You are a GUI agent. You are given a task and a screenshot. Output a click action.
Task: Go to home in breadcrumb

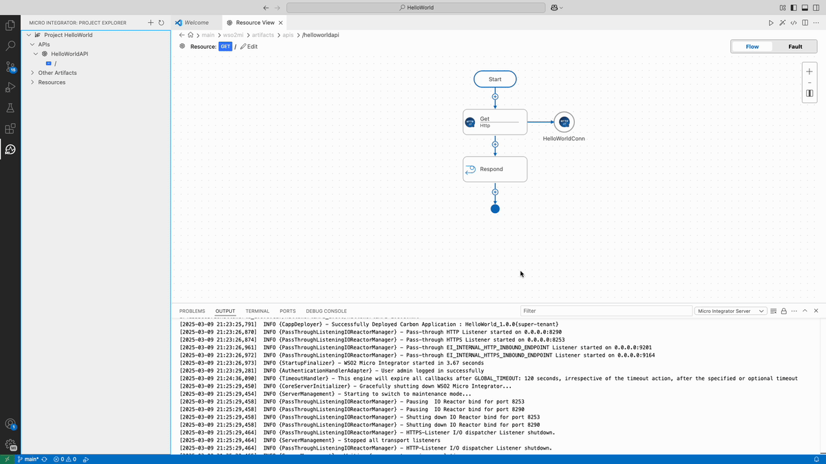click(191, 35)
